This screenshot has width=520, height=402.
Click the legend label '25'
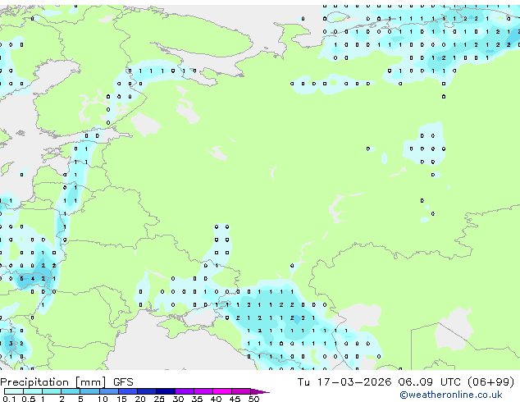(x=159, y=399)
